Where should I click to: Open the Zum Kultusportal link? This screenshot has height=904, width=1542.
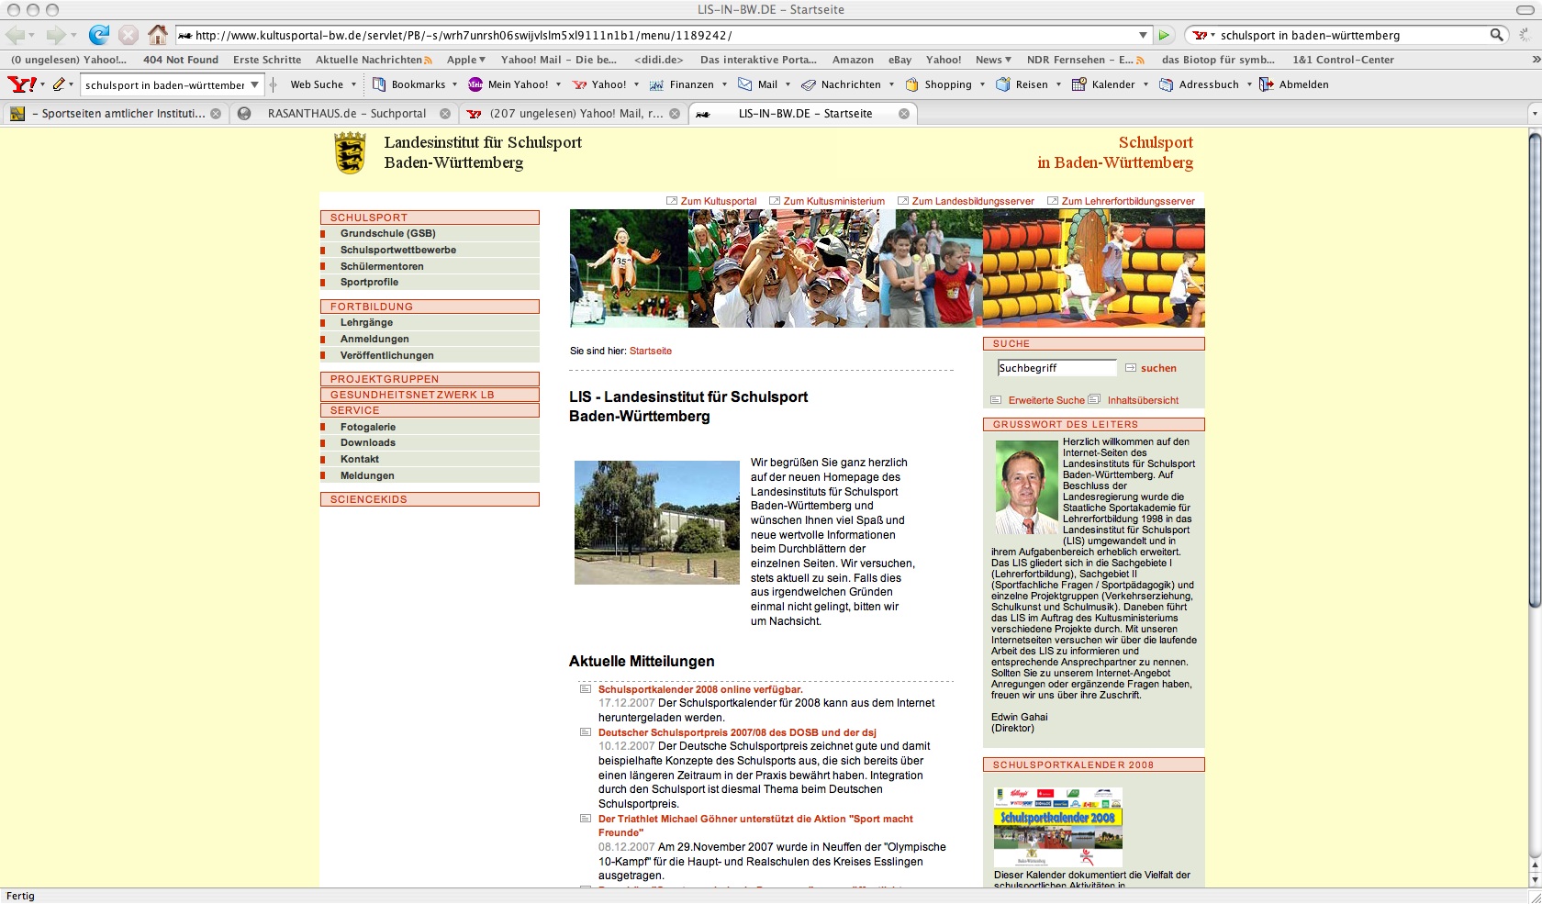click(718, 201)
